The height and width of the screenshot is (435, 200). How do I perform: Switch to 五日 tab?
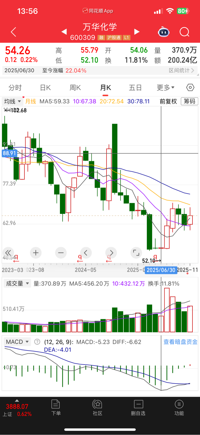click(135, 87)
